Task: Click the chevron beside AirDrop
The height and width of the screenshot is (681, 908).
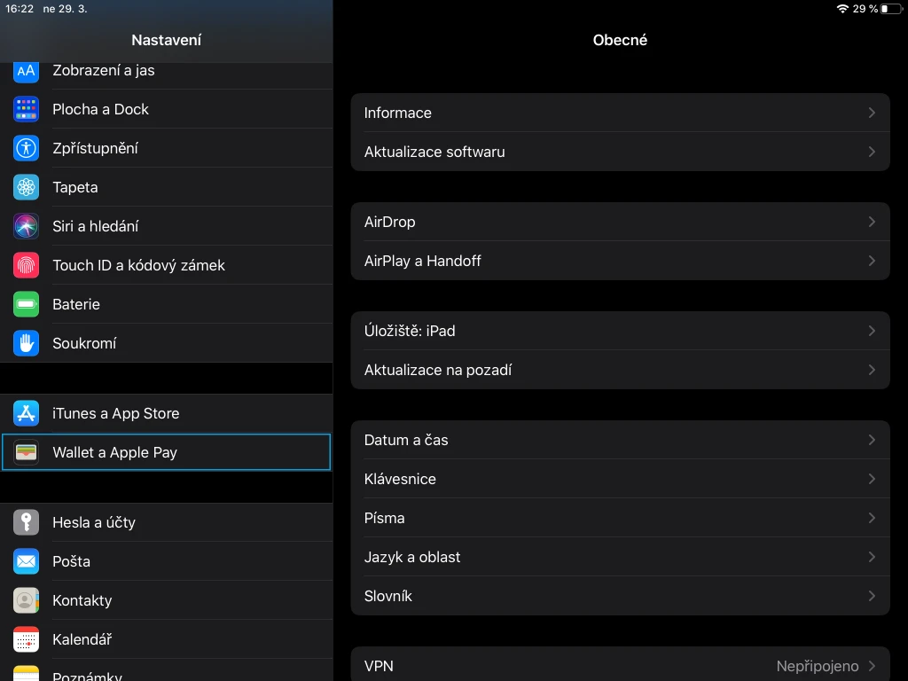Action: (x=872, y=222)
